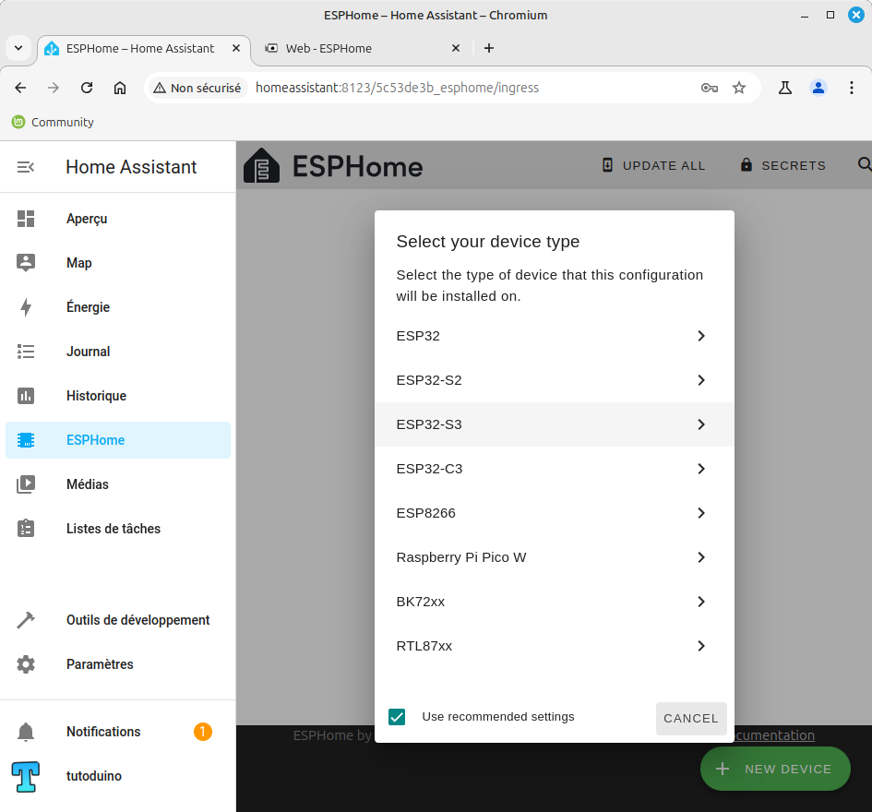The height and width of the screenshot is (812, 872).
Task: Open the Community bookmark
Action: click(x=53, y=122)
